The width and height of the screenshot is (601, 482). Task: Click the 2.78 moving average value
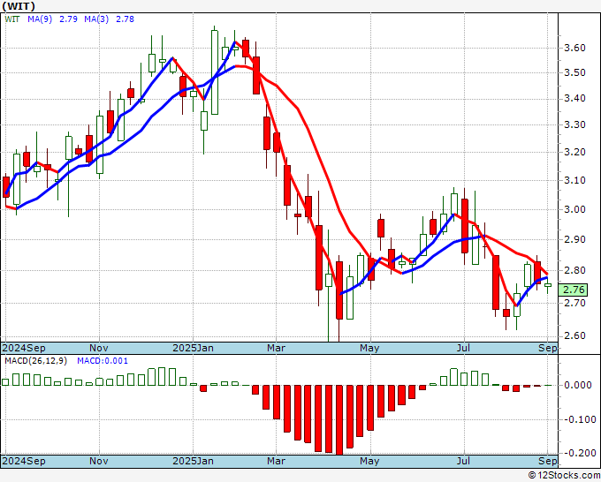click(125, 19)
